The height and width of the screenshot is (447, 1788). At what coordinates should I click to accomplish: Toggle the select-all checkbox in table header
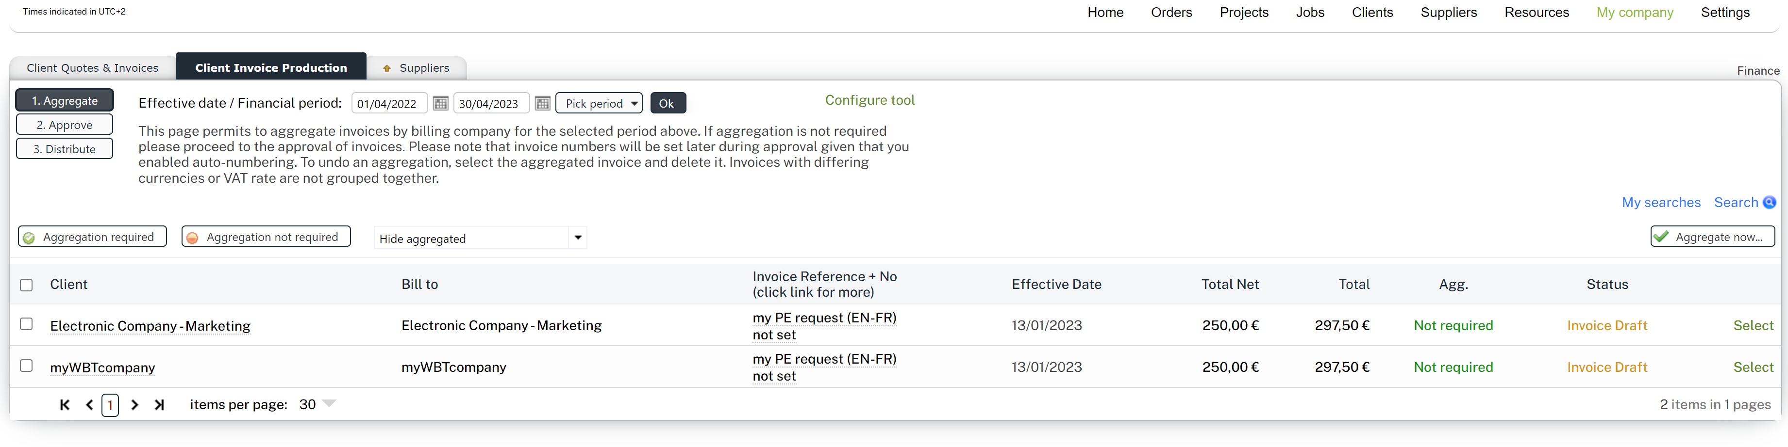(26, 285)
